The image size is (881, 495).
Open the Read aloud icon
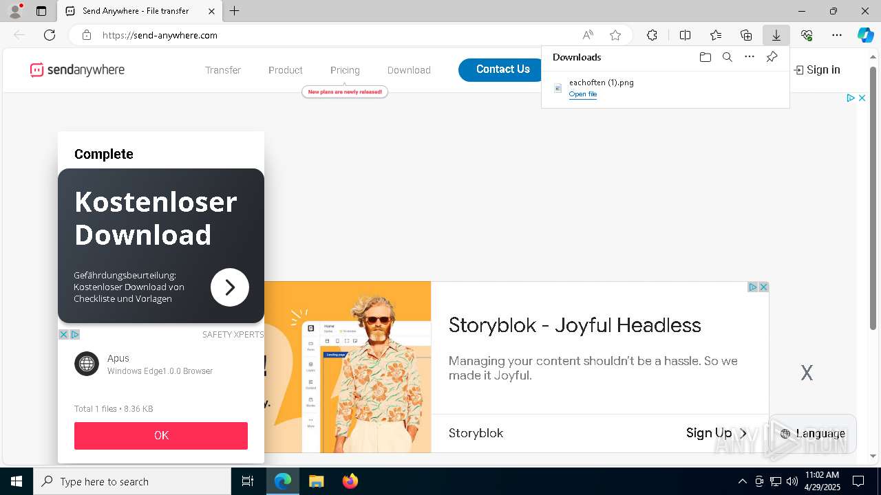pyautogui.click(x=588, y=35)
